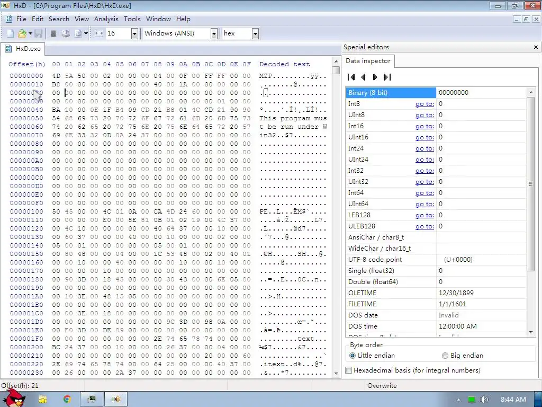The height and width of the screenshot is (407, 542).
Task: Launch Chrome from the taskbar
Action: 67,400
